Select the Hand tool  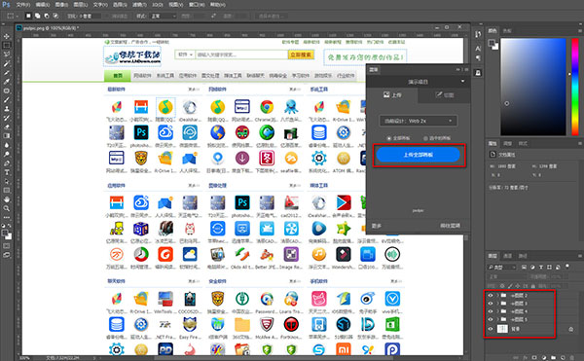[7, 199]
